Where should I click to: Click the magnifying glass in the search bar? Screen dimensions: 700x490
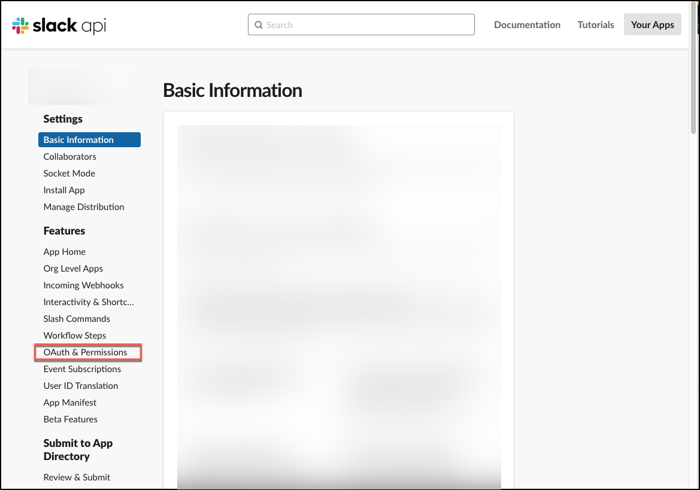[258, 25]
